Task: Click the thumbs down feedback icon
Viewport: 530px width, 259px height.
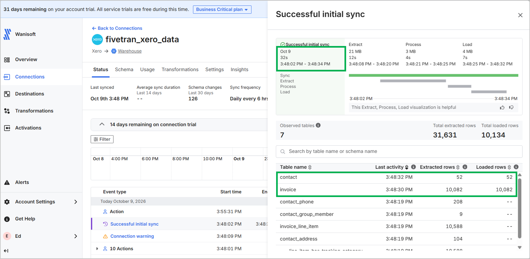Action: [x=511, y=107]
